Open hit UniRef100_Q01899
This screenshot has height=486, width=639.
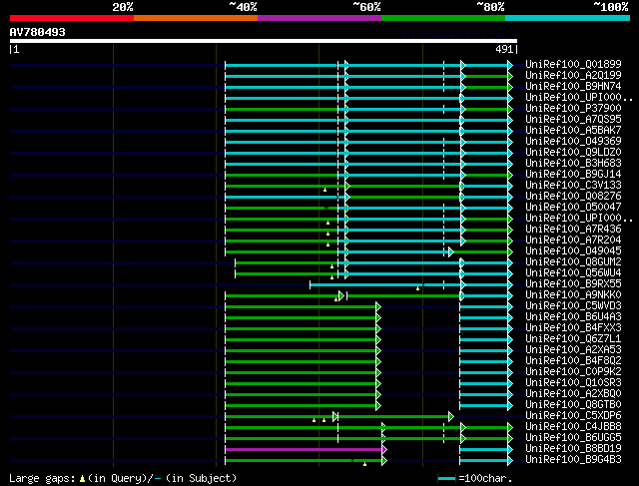[573, 64]
